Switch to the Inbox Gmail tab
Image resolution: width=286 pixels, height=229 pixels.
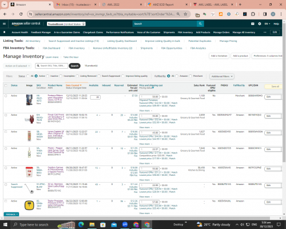tap(76, 5)
